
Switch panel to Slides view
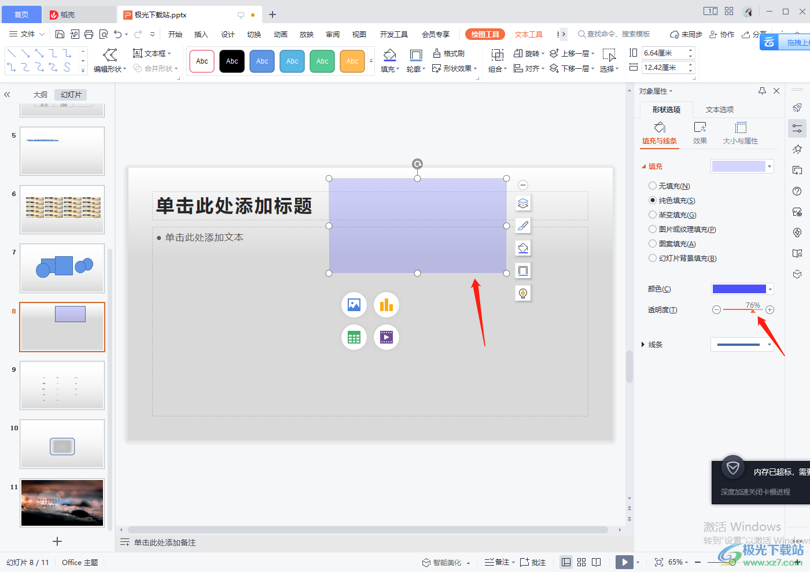click(71, 94)
